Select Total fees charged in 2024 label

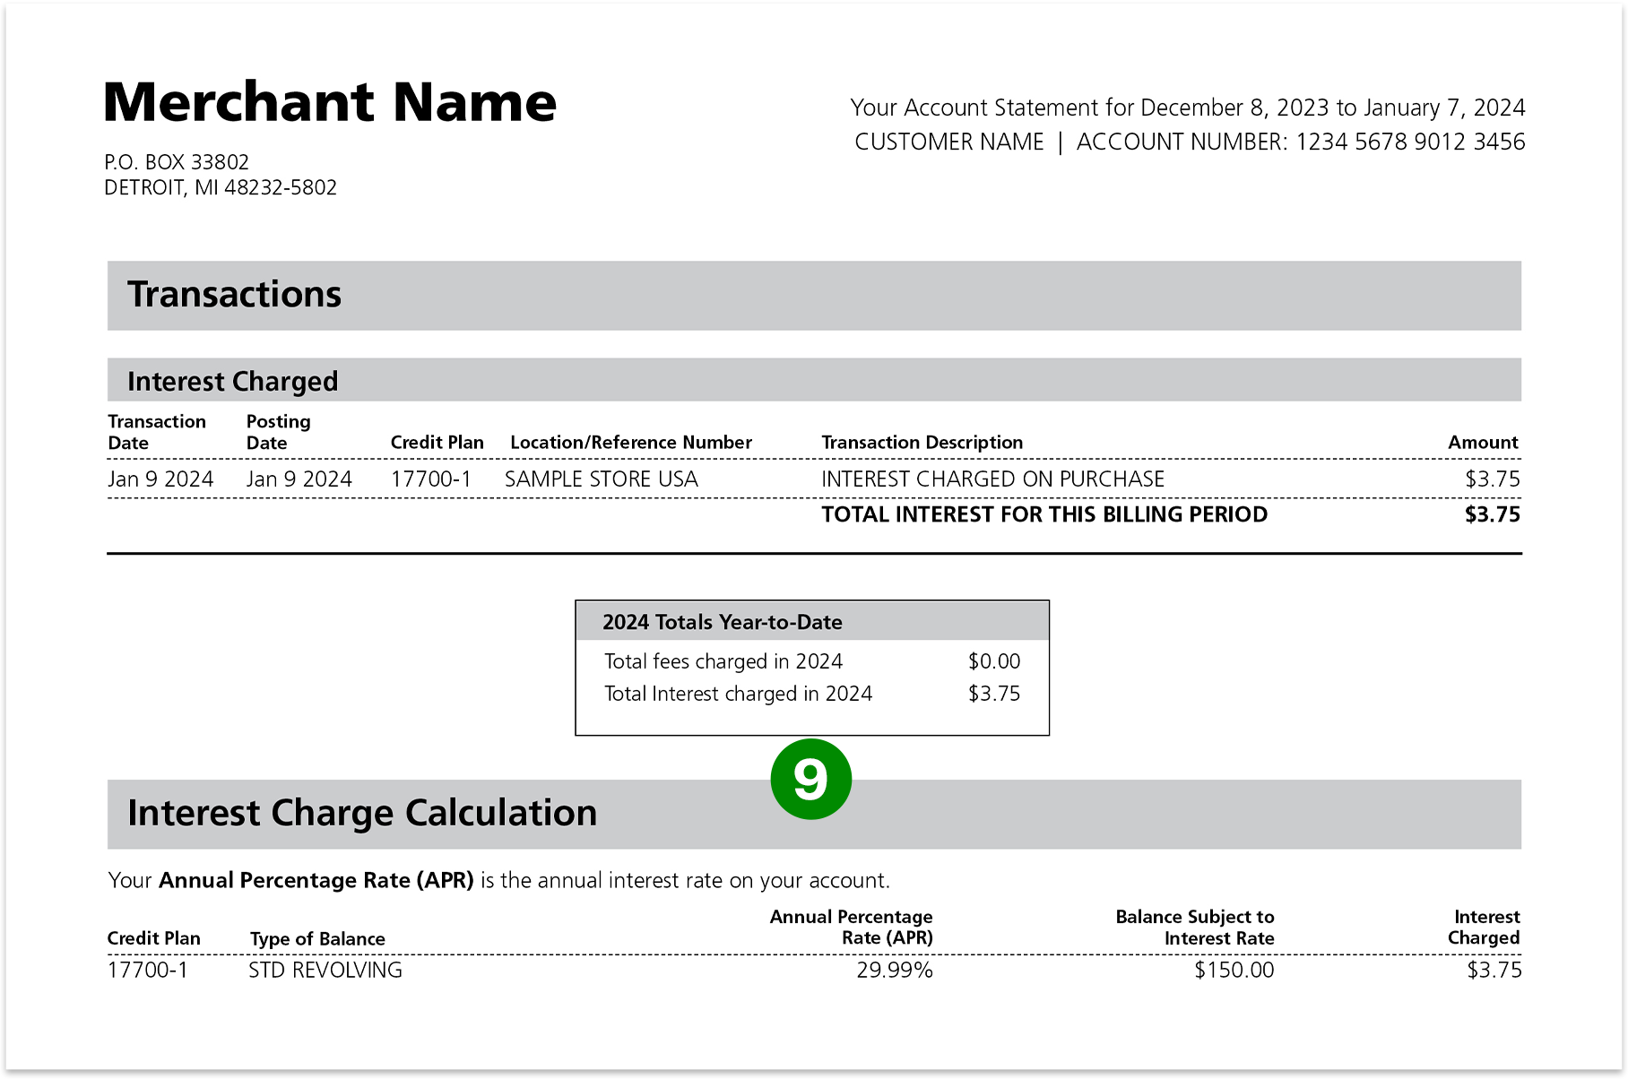(723, 661)
